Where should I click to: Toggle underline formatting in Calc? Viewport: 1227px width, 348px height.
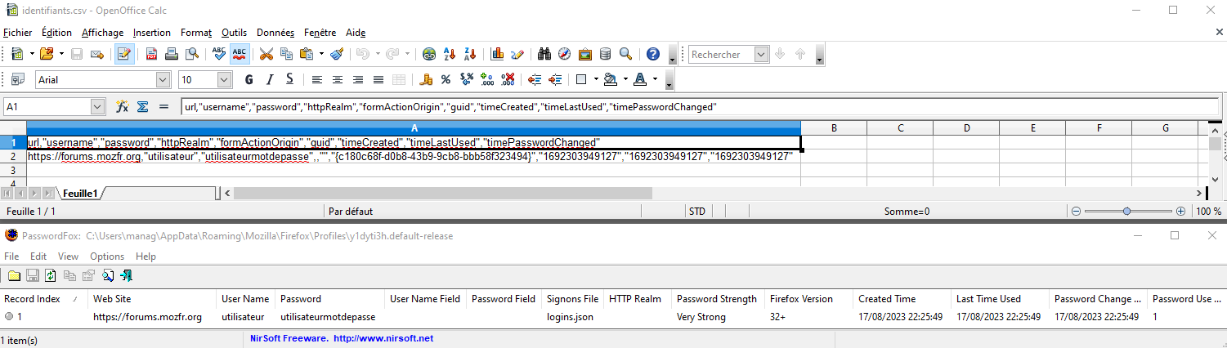pyautogui.click(x=290, y=79)
